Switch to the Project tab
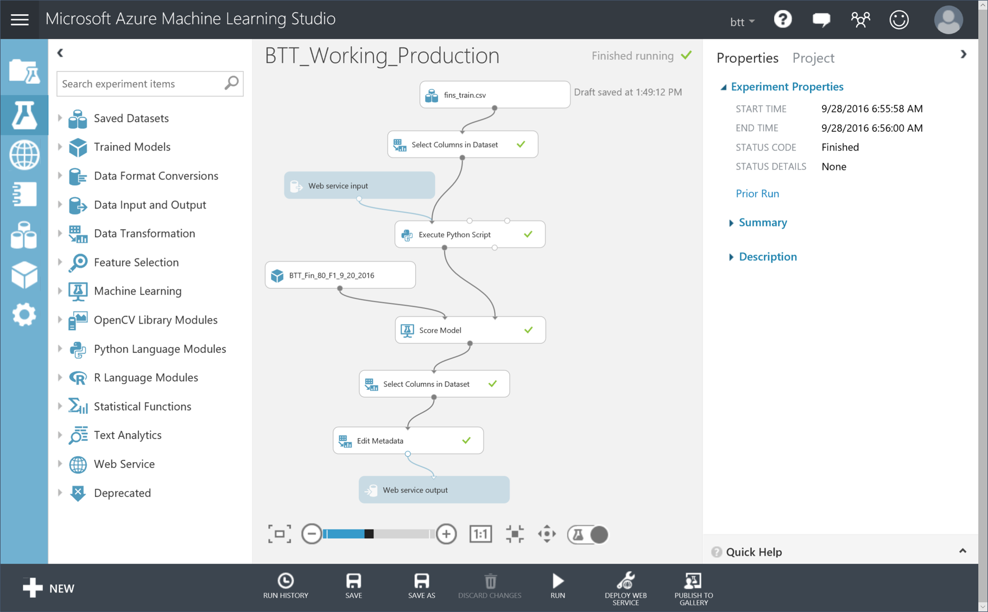988x612 pixels. pyautogui.click(x=813, y=58)
